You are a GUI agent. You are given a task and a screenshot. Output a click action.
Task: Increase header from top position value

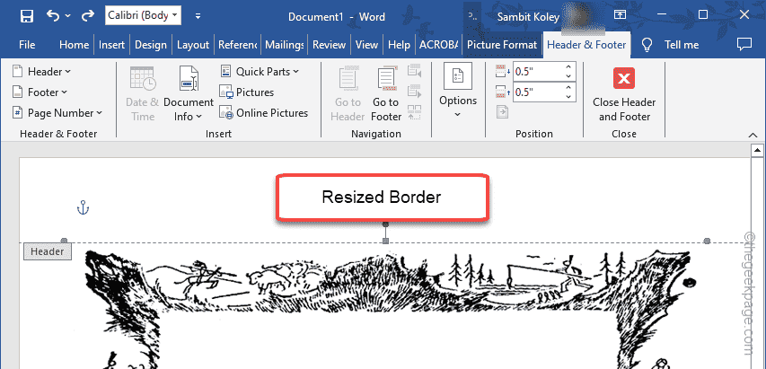[x=568, y=66]
